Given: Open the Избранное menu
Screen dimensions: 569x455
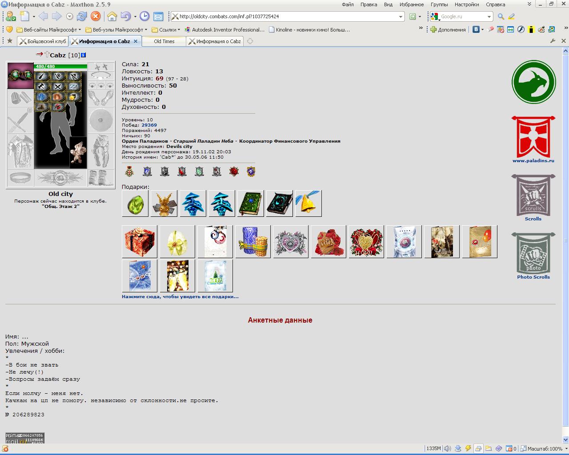Looking at the screenshot, I should (411, 4).
